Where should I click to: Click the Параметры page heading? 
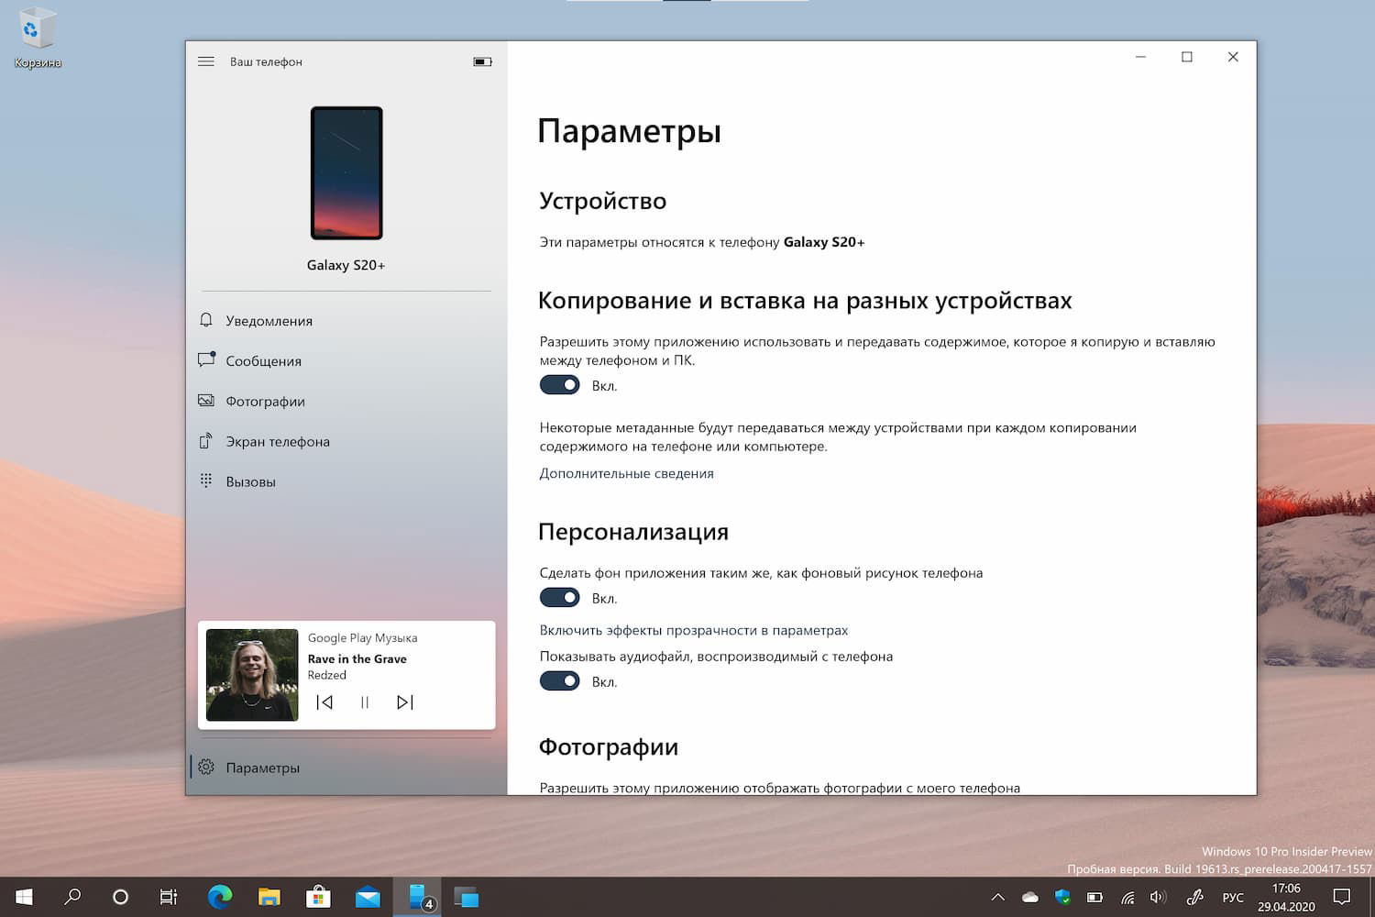(630, 131)
